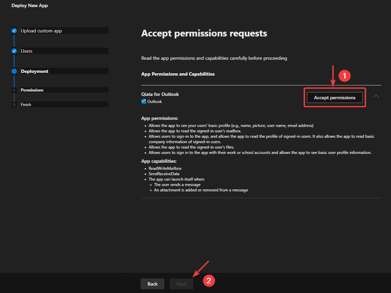Click the numbered badge labeled 1
391x293 pixels.
(x=345, y=76)
